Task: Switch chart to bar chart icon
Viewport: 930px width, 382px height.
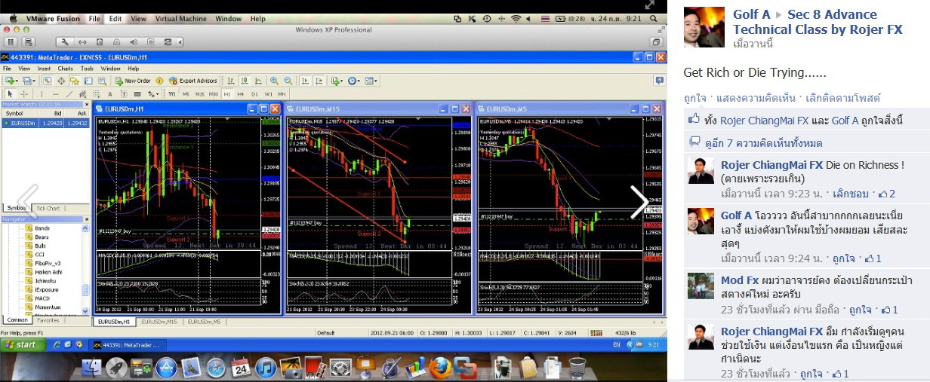Action: click(231, 81)
